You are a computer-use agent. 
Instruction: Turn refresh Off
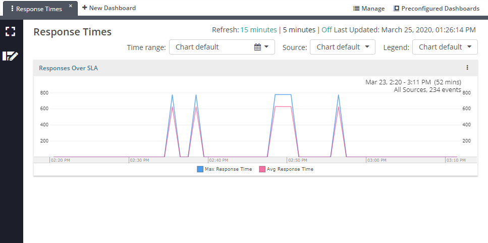(327, 30)
